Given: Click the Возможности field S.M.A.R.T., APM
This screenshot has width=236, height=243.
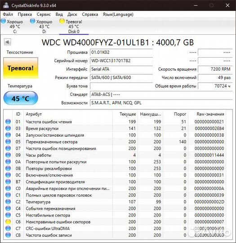Looking at the screenshot, I should pos(161,103).
